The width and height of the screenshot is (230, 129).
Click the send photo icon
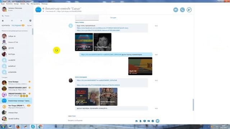click(137, 121)
